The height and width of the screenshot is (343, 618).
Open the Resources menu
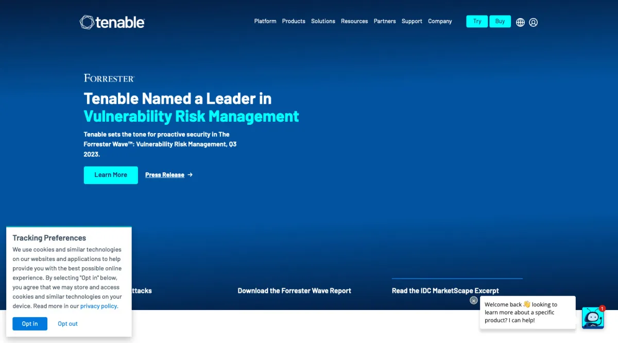click(x=354, y=21)
